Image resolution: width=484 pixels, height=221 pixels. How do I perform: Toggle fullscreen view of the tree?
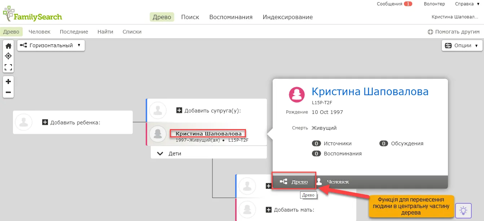coord(8,67)
